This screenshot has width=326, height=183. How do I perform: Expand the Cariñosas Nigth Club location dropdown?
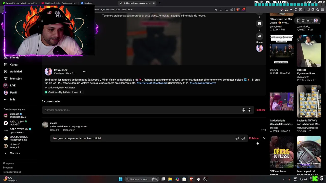(x=64, y=92)
